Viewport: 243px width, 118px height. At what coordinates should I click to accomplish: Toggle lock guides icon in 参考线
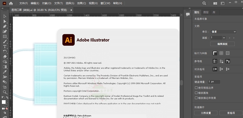tap(221, 61)
